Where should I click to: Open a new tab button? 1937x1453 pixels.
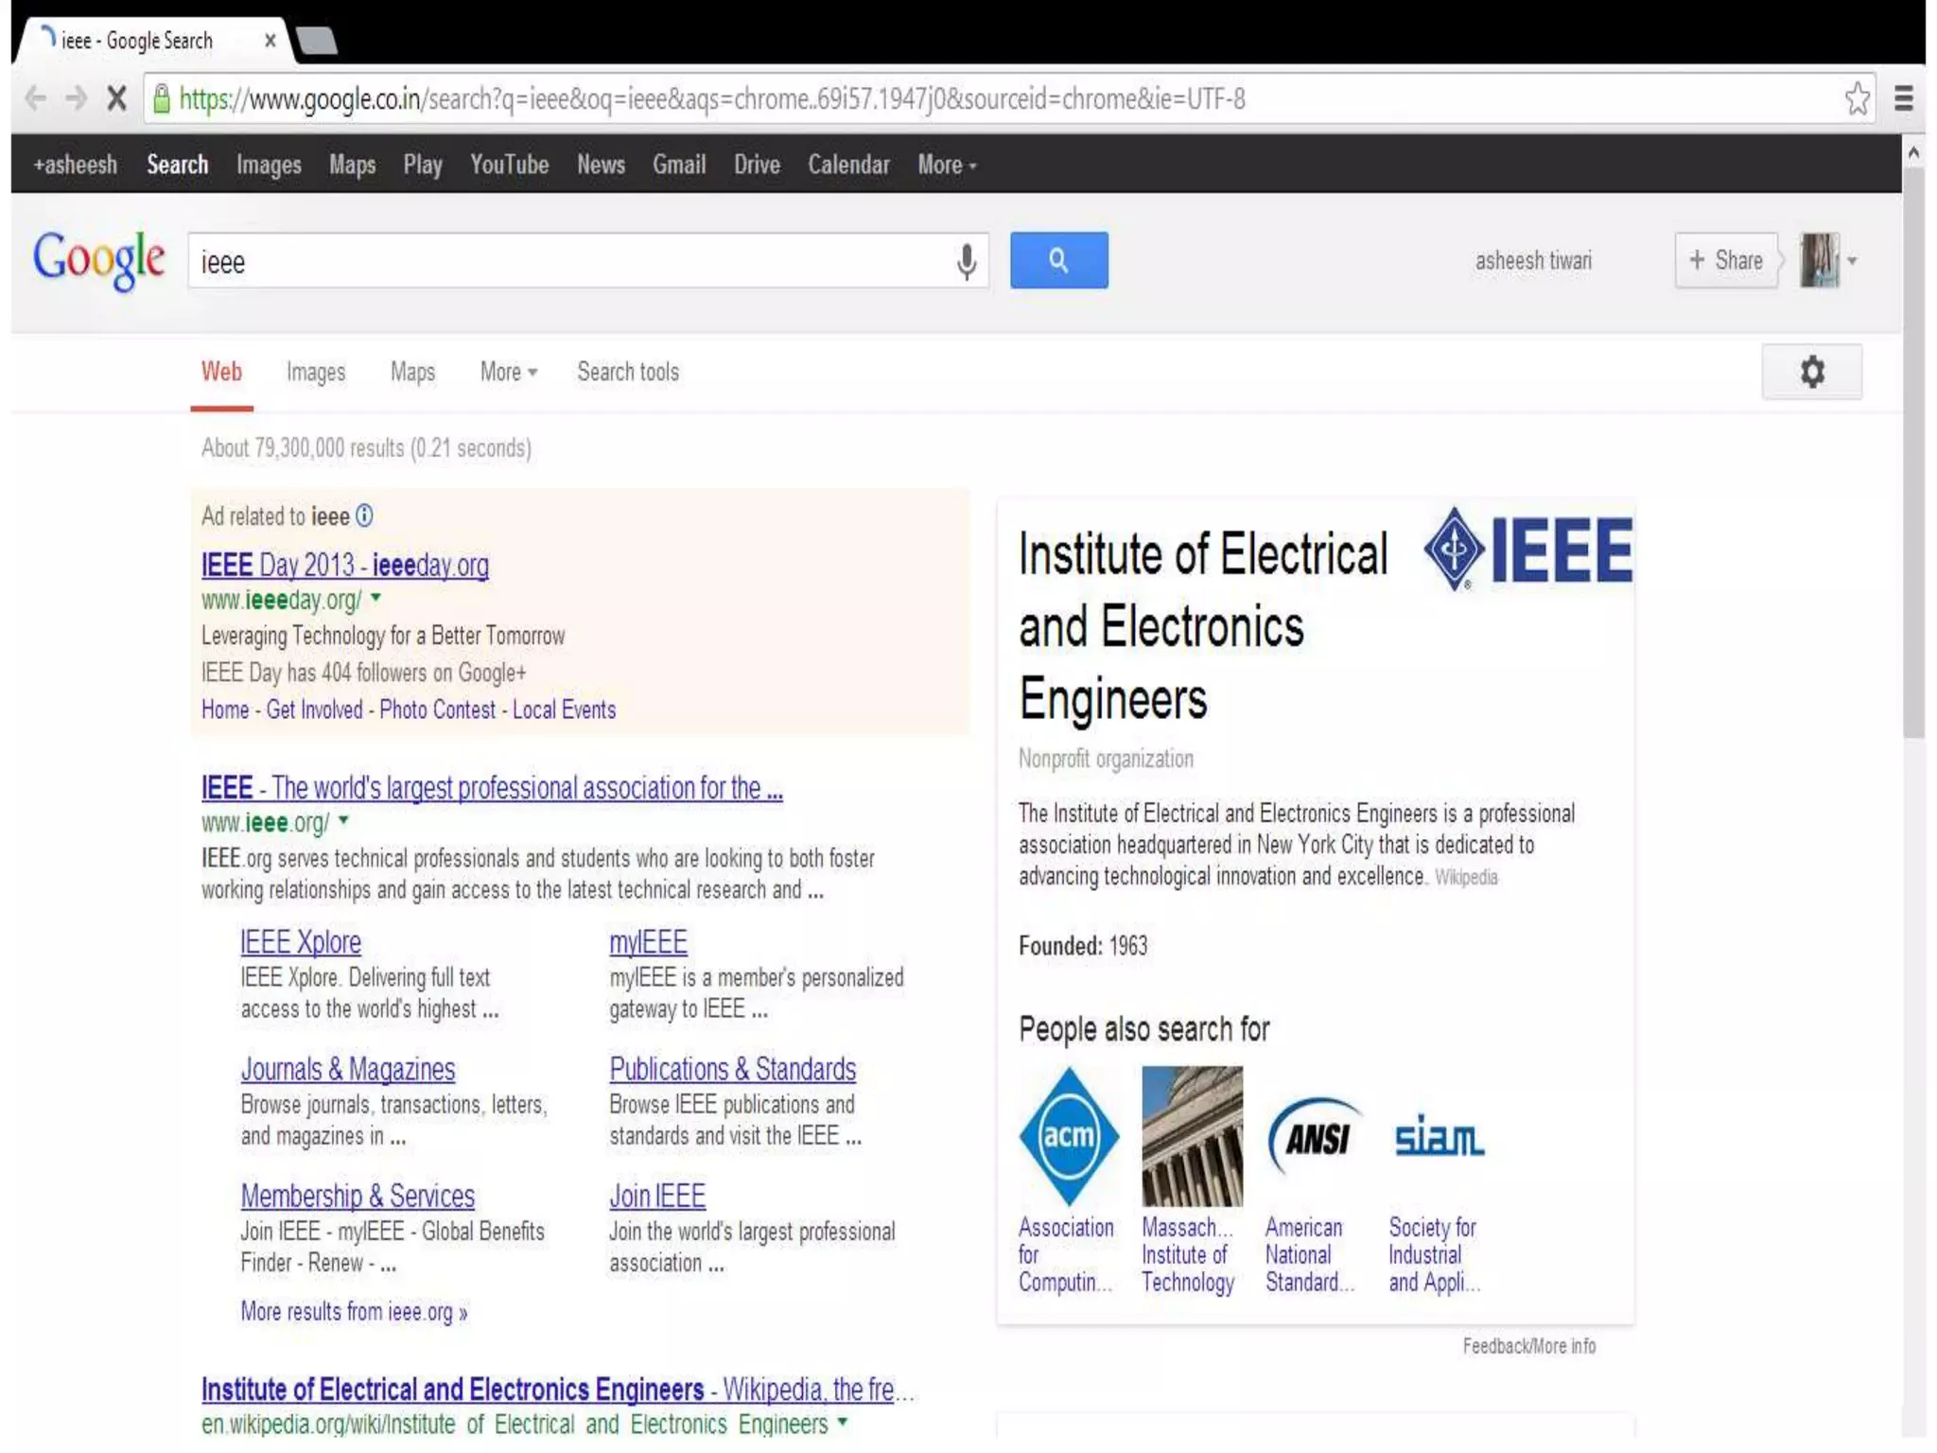coord(316,41)
